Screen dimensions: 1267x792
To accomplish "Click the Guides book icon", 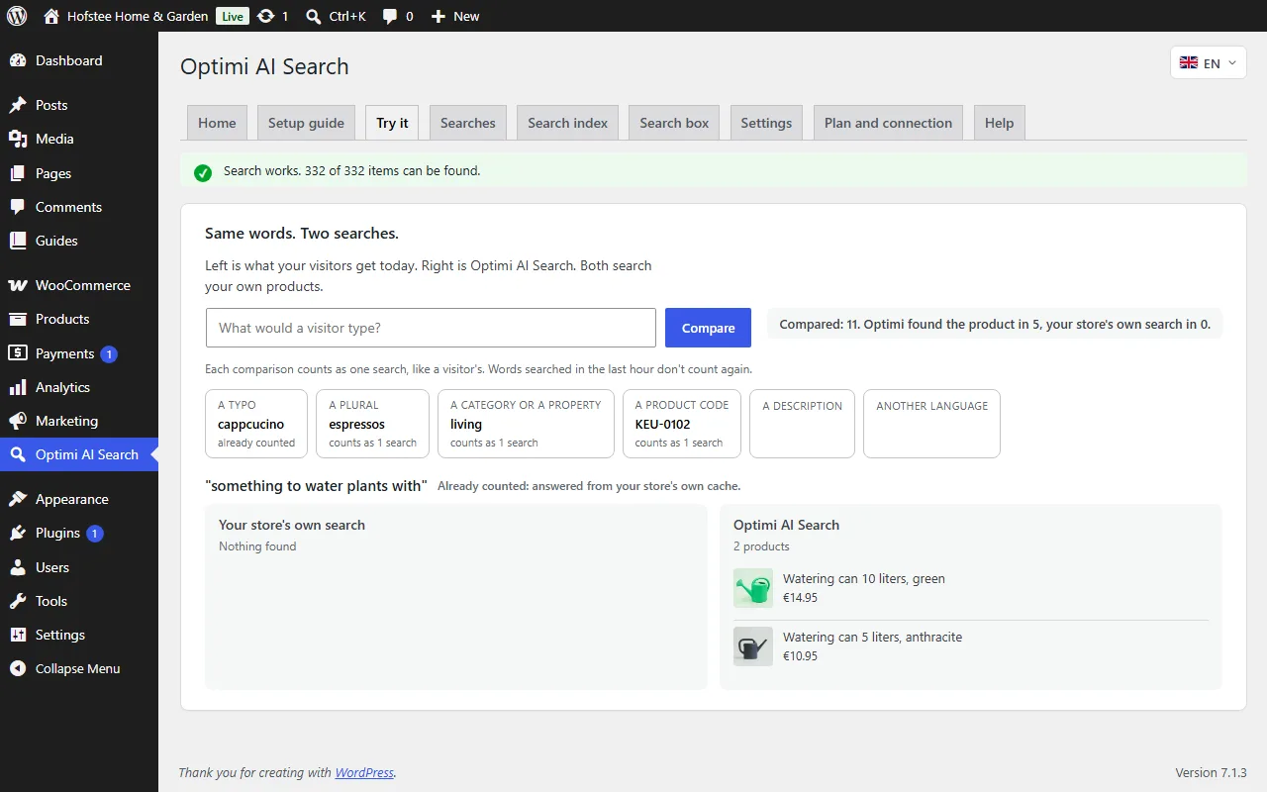I will click(x=18, y=241).
